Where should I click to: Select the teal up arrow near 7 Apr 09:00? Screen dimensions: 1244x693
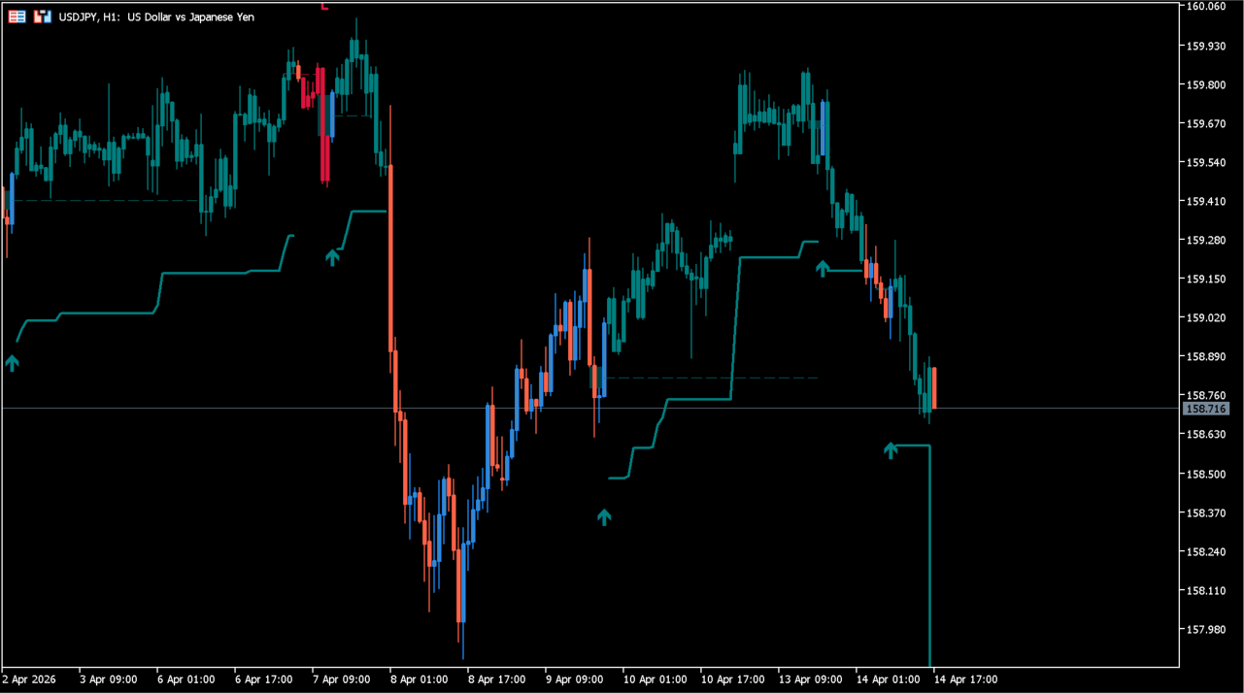tap(333, 256)
